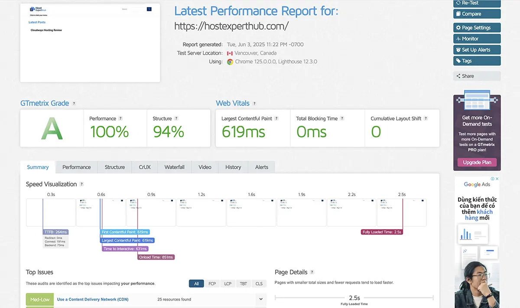Click Onload Time: 851ms marker
The width and height of the screenshot is (520, 308).
[x=156, y=257]
